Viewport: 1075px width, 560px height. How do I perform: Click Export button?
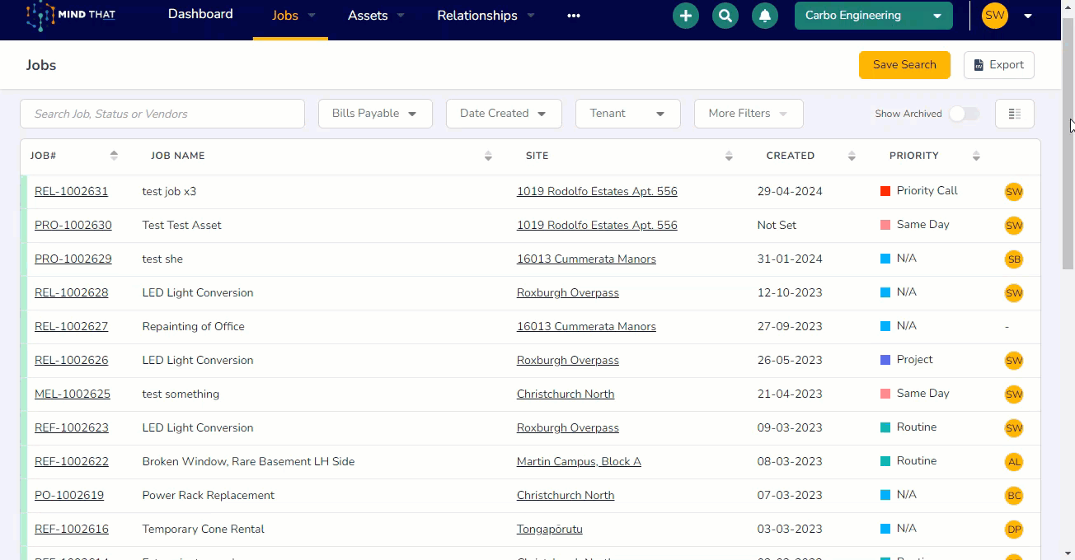pos(999,65)
